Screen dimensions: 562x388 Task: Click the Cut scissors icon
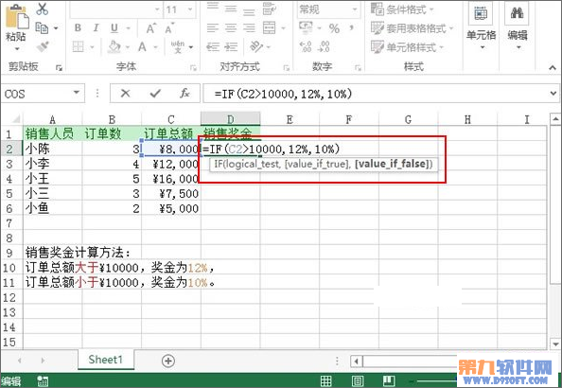(43, 9)
